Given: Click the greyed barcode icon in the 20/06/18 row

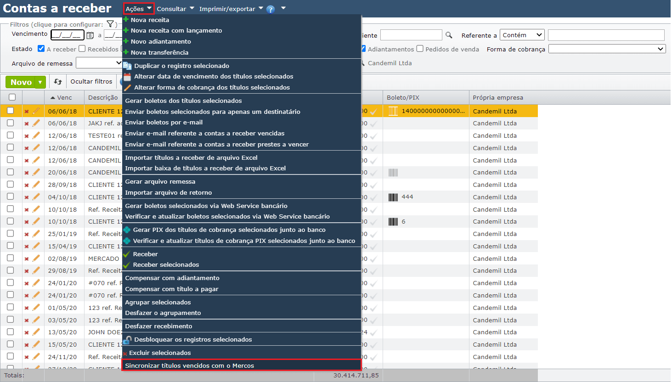Looking at the screenshot, I should click(x=393, y=173).
